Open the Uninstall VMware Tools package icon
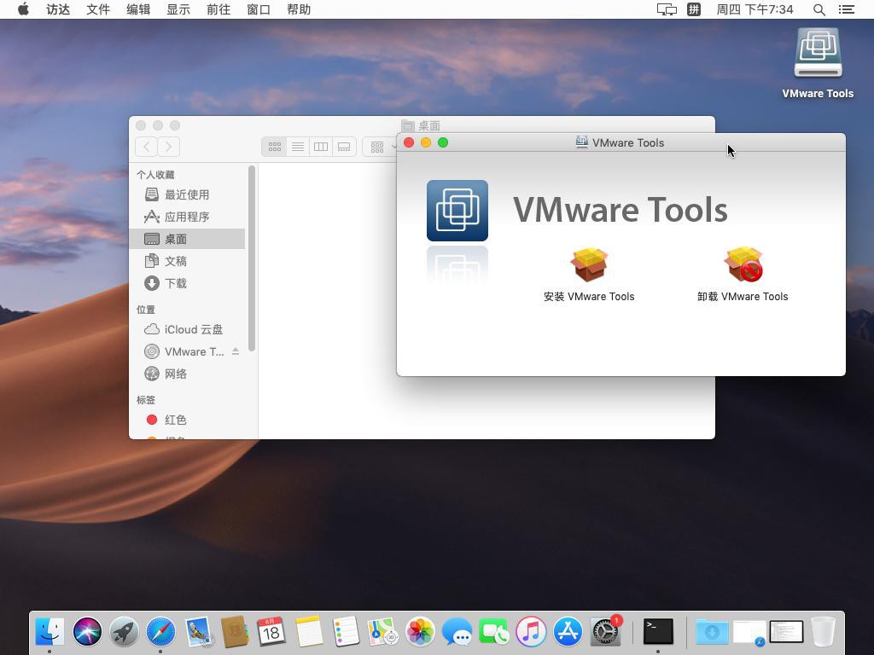 click(x=743, y=264)
